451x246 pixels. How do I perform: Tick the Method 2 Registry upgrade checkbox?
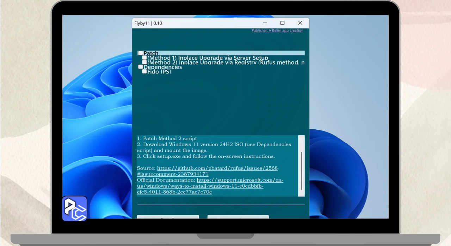144,62
